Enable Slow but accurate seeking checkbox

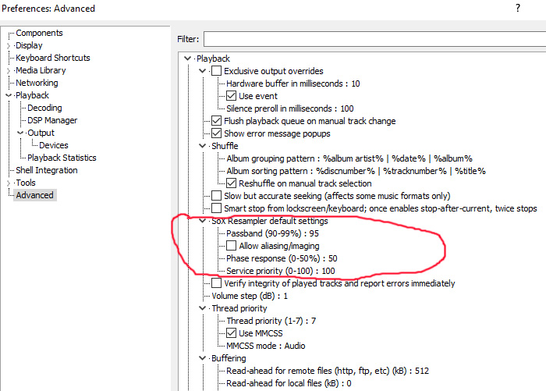216,196
